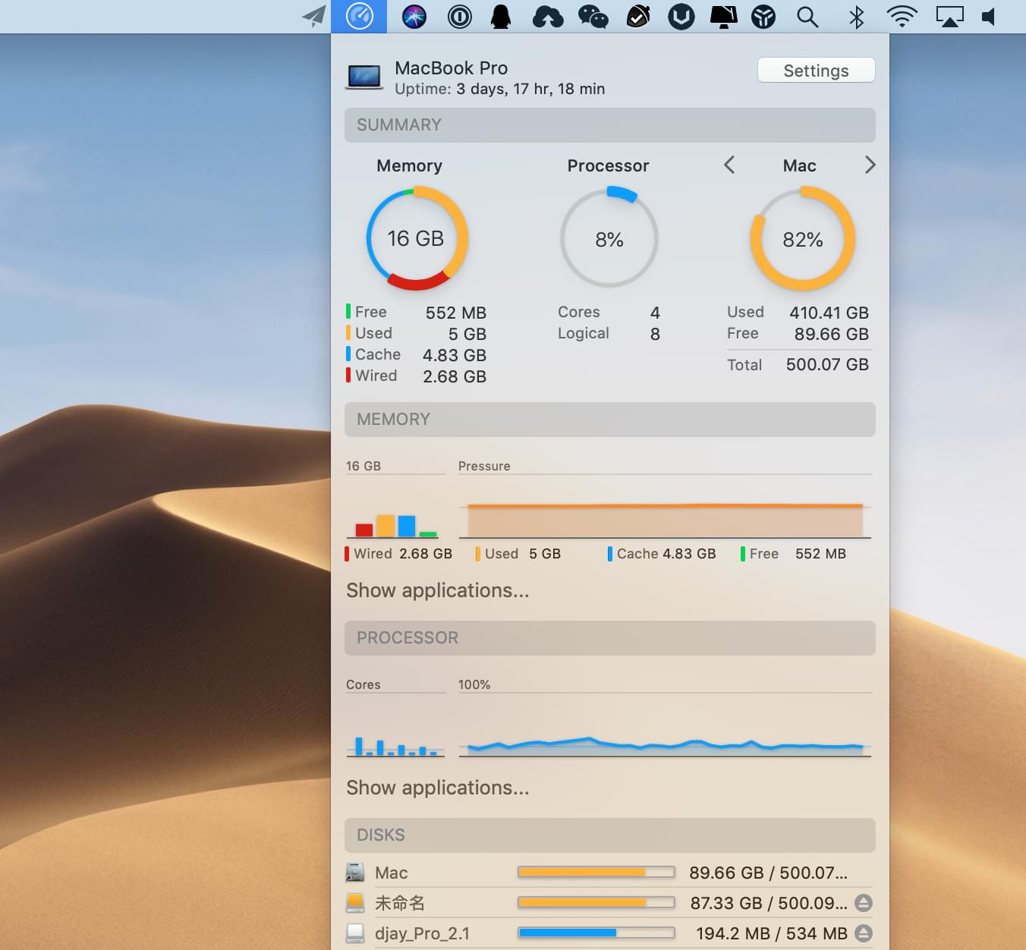Open the volume speaker menu
Screen dimensions: 1026x950
988,17
